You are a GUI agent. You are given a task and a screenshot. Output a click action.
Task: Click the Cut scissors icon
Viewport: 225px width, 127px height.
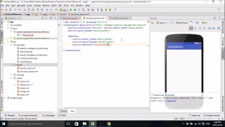point(25,10)
